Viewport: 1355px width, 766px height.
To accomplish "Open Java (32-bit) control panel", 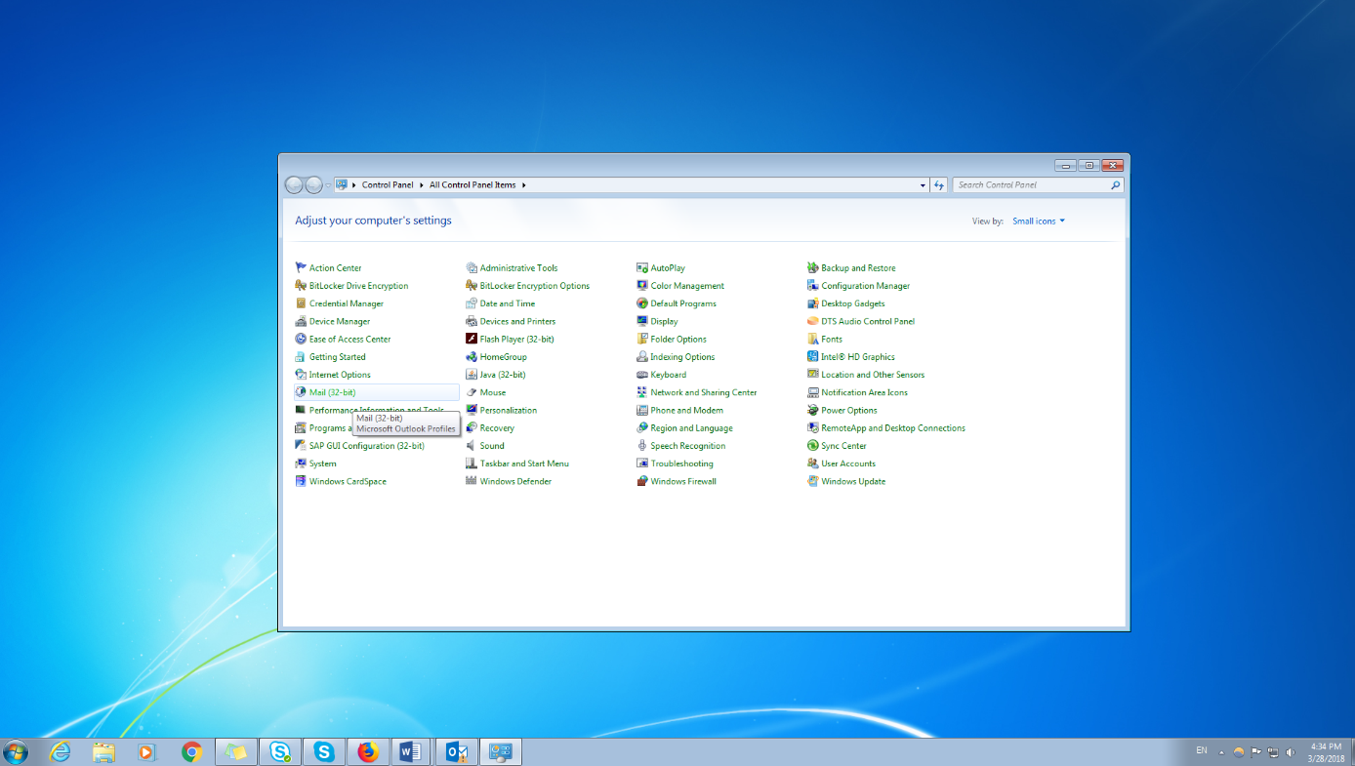I will [x=505, y=374].
